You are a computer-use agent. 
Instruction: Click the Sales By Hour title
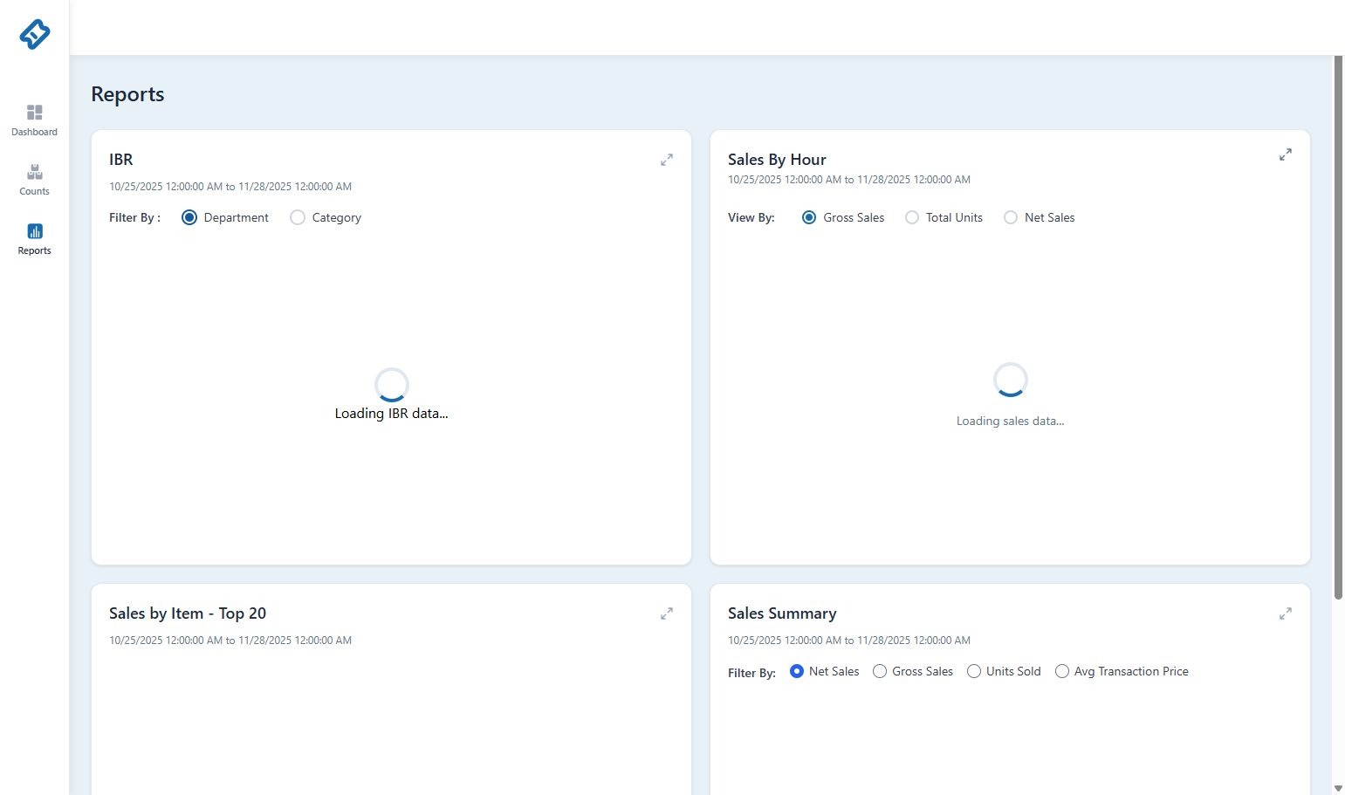point(777,160)
